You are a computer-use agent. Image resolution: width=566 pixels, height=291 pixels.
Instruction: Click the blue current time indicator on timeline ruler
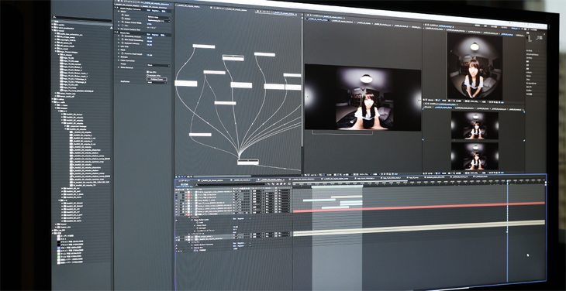(508, 182)
